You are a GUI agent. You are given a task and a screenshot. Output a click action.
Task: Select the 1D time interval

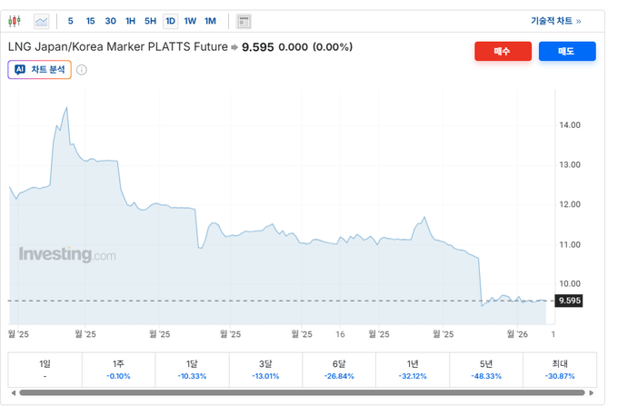[170, 21]
